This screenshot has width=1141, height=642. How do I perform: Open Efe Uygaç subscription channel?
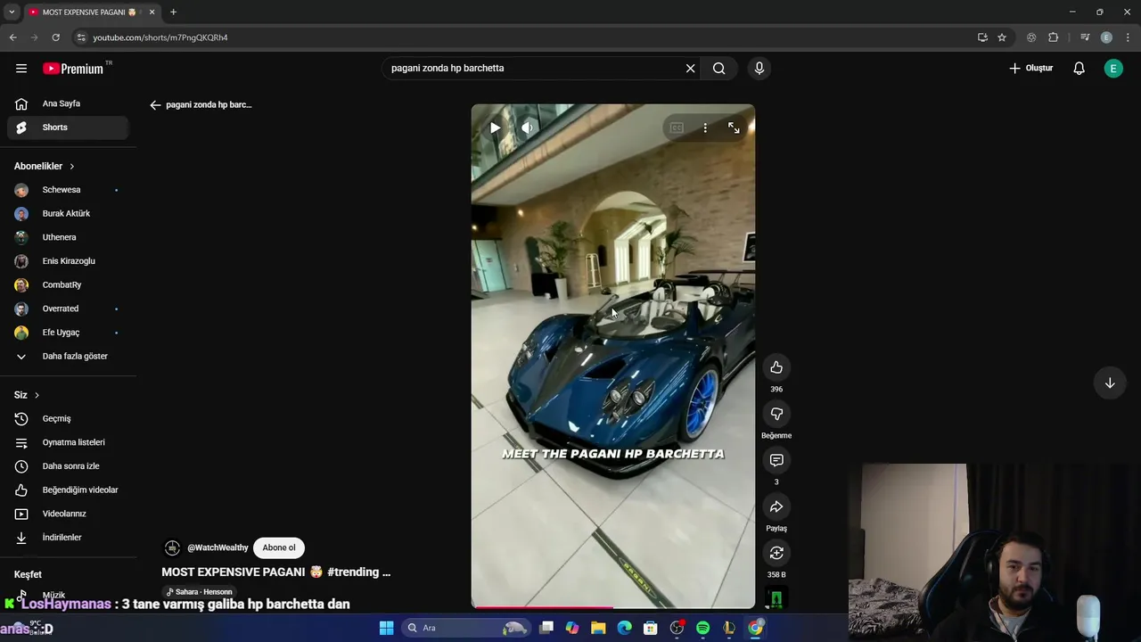click(x=68, y=333)
